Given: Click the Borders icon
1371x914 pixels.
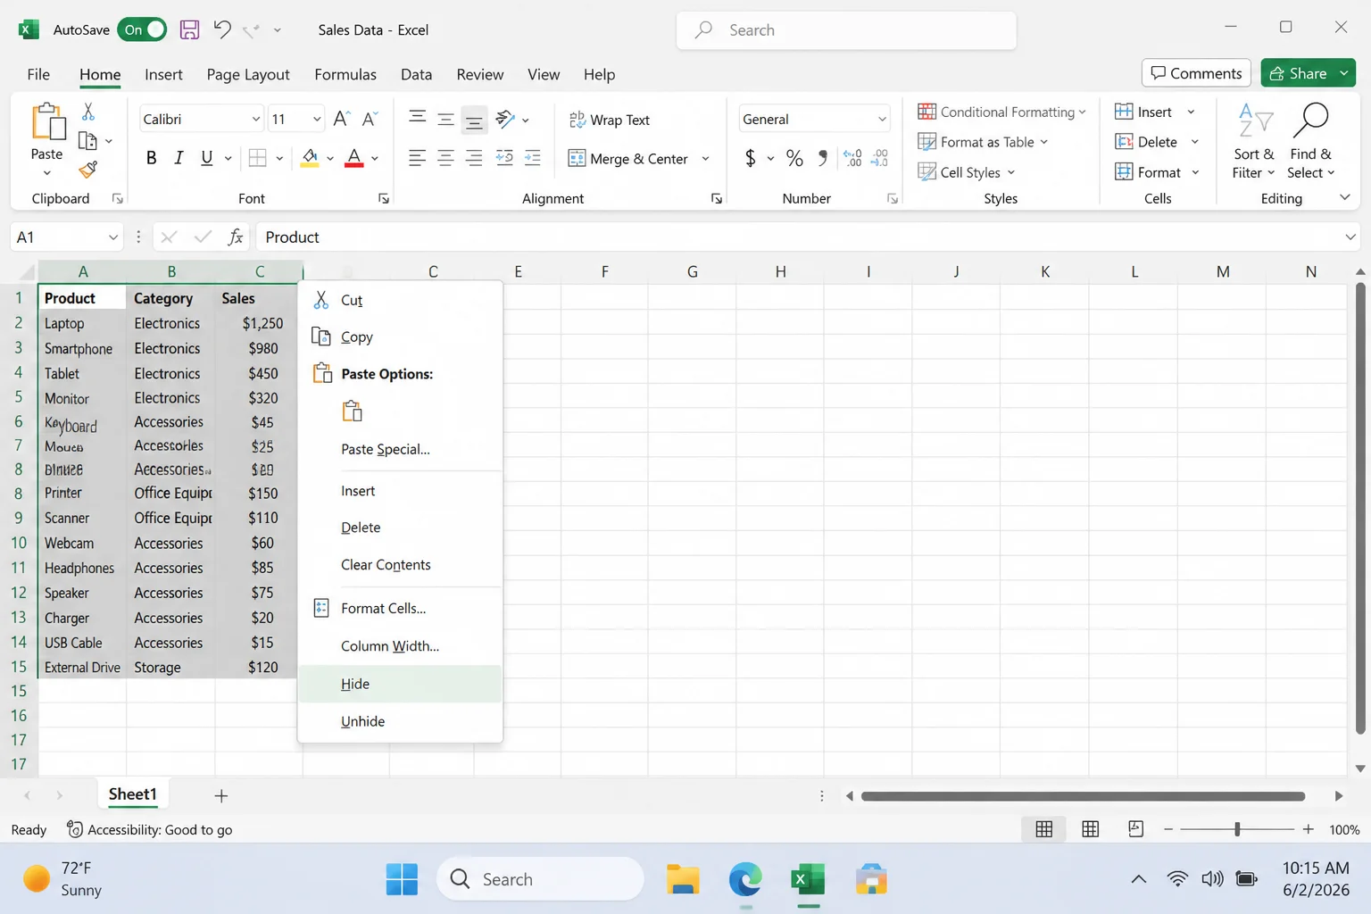Looking at the screenshot, I should [x=258, y=158].
